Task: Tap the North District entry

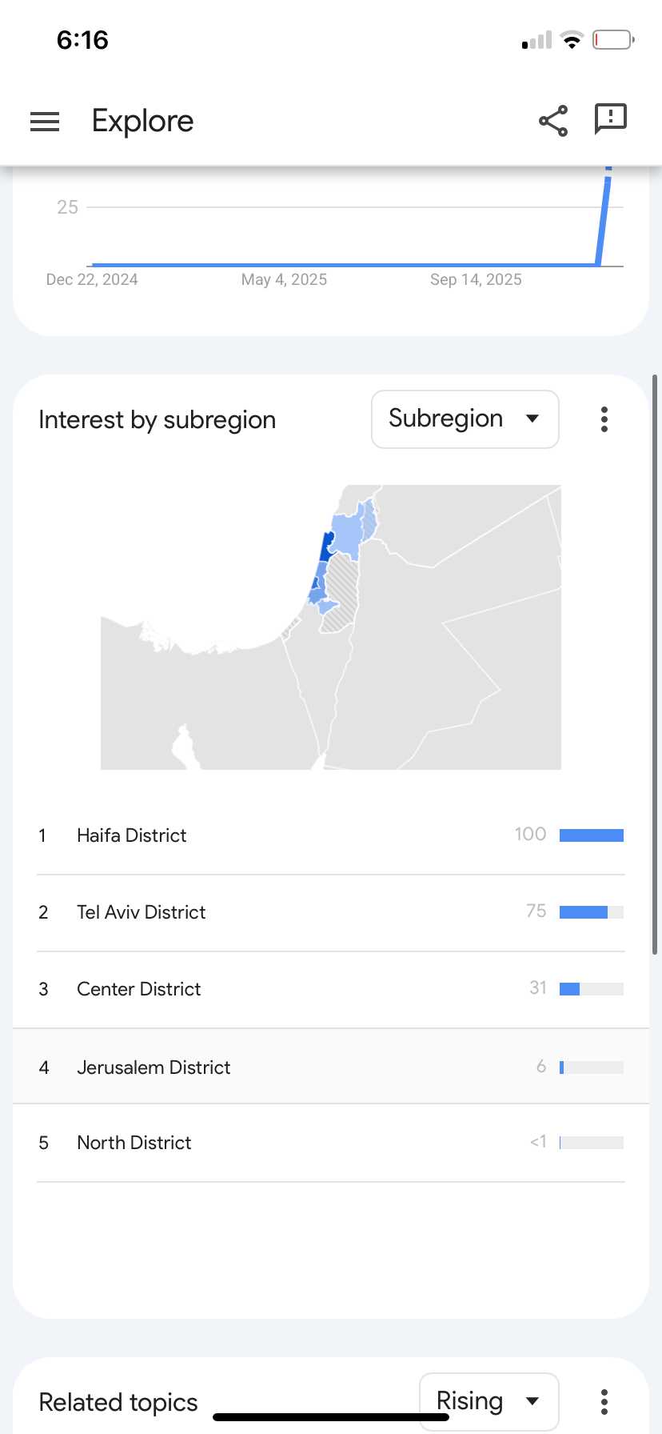Action: tap(134, 1143)
